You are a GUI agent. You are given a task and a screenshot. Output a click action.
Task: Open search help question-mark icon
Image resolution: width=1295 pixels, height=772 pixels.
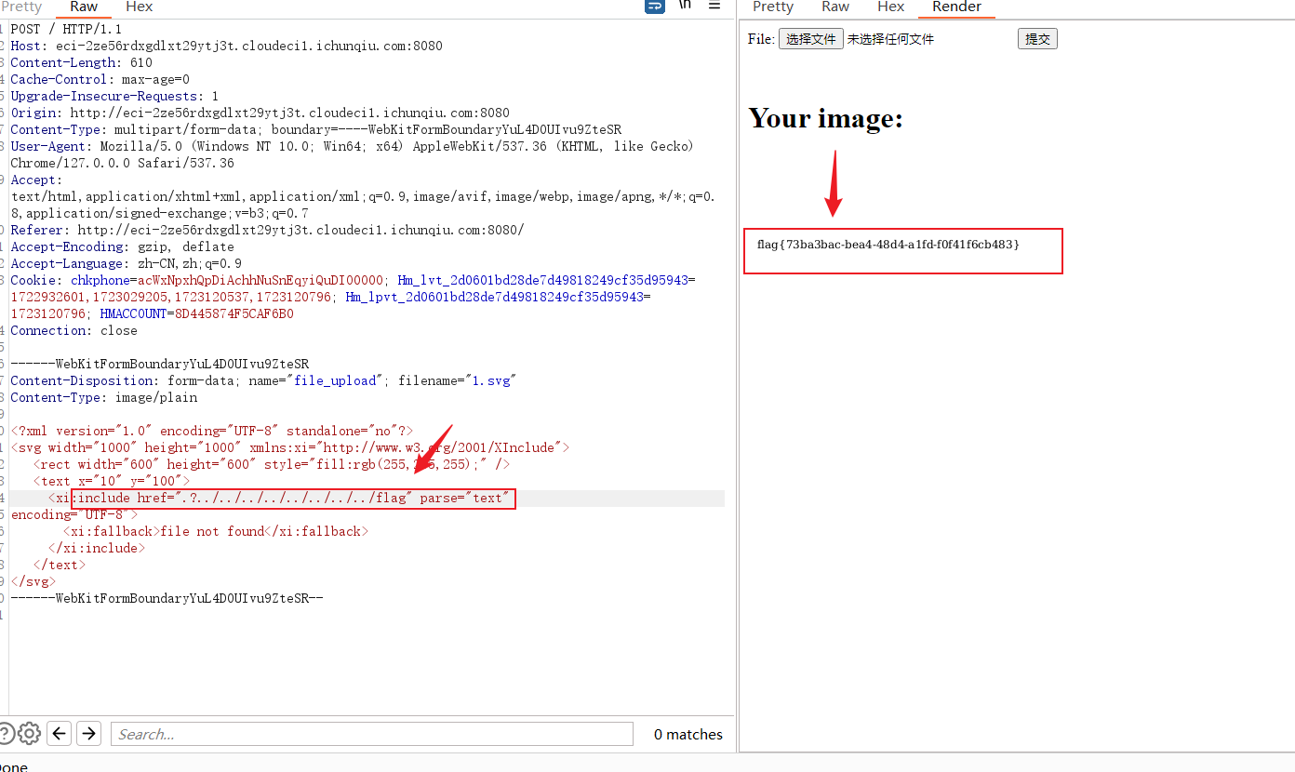pyautogui.click(x=6, y=733)
